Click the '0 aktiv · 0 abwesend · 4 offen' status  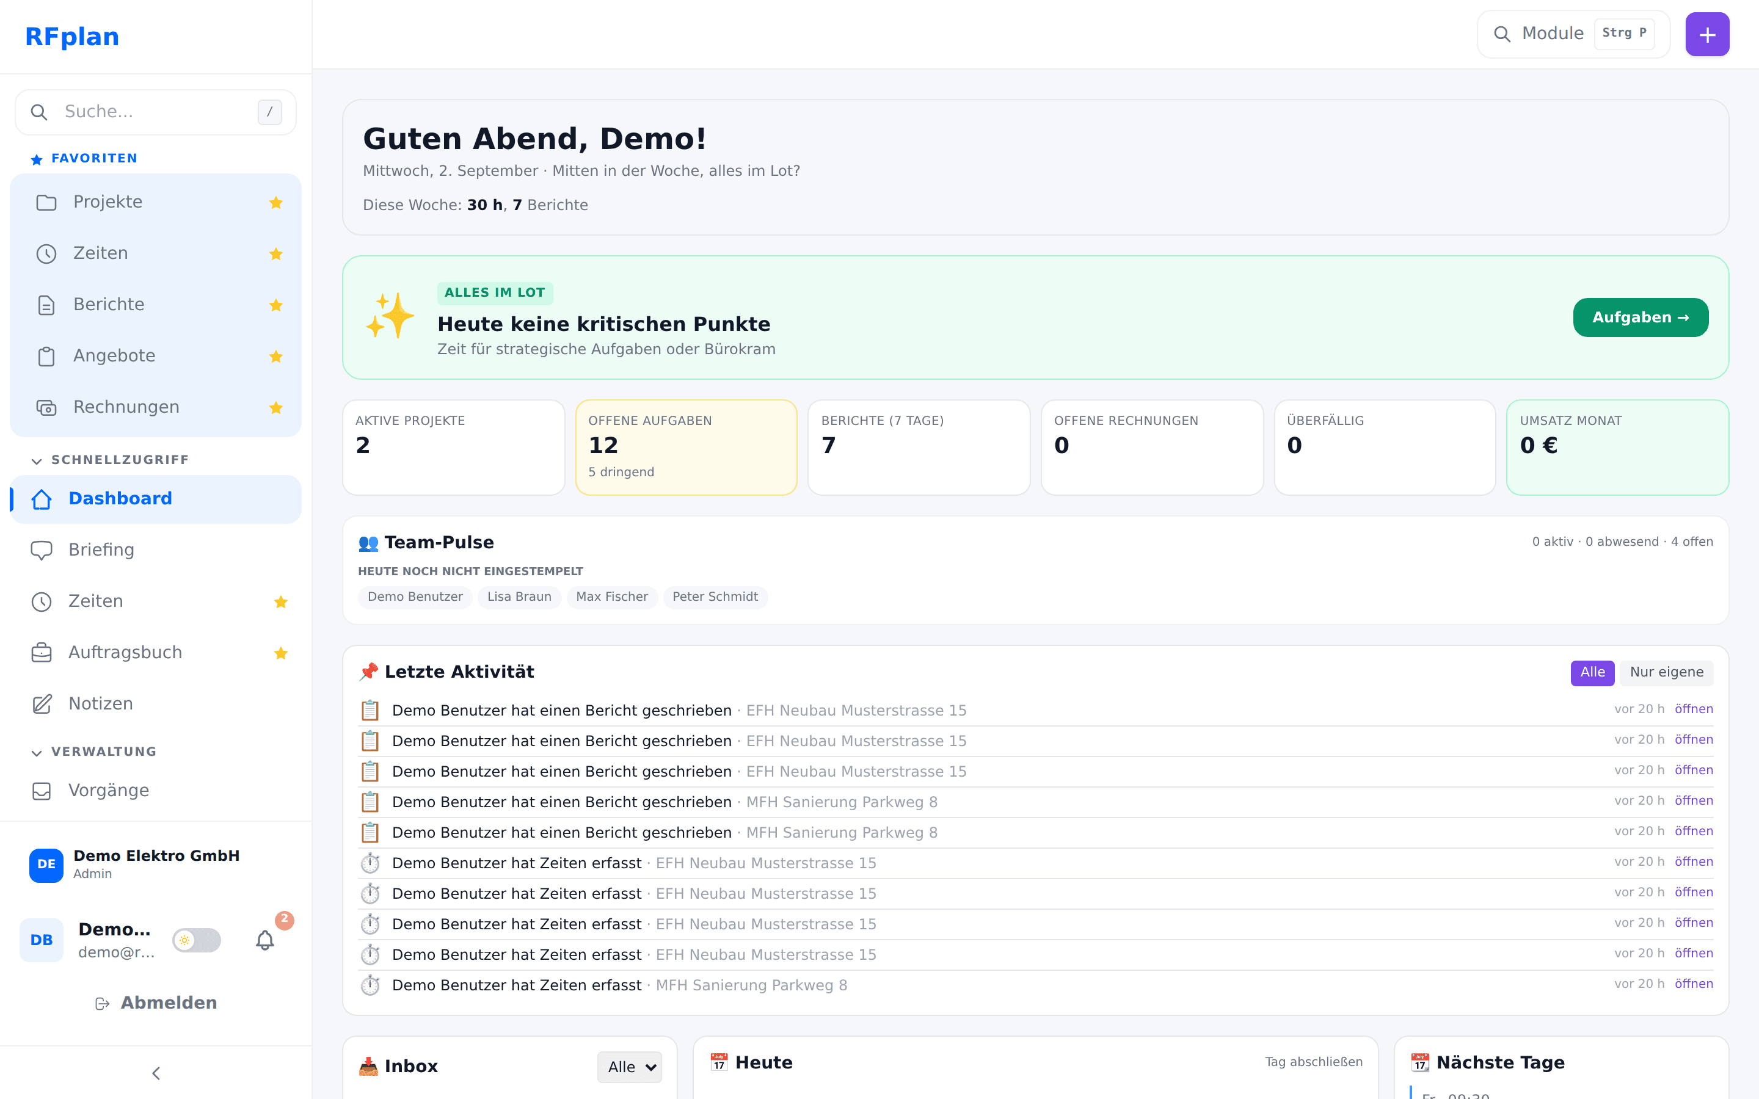pos(1622,542)
